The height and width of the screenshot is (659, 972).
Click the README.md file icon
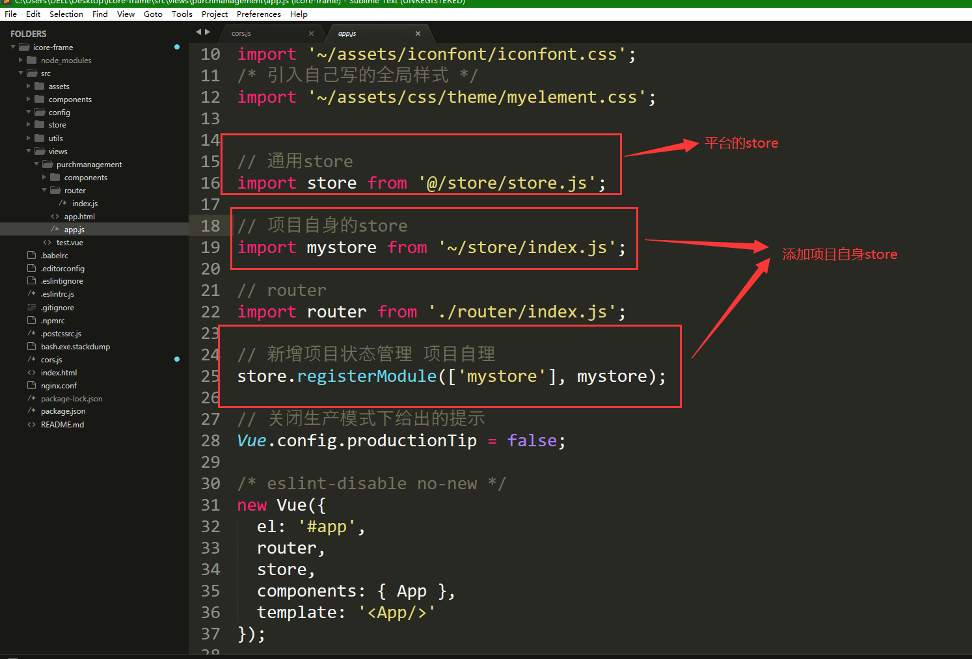point(31,425)
